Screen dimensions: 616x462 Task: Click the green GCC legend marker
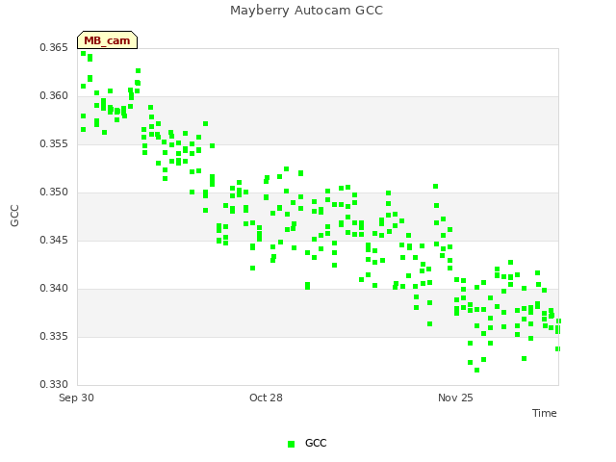pos(291,444)
